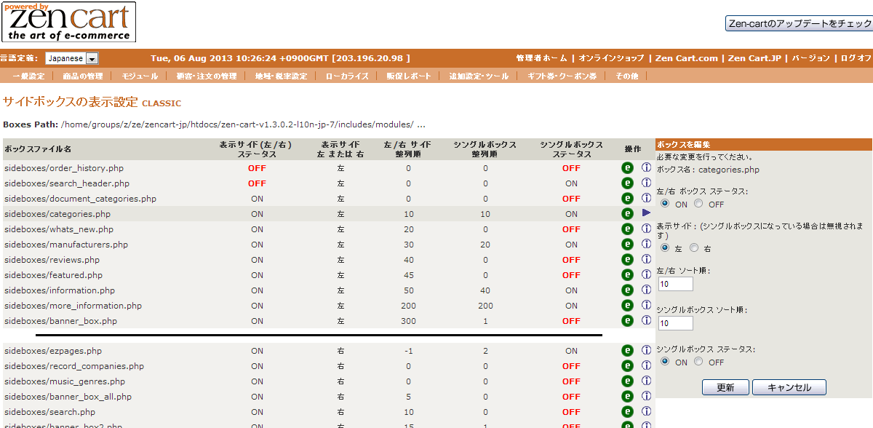The image size is (873, 428).
Task: Click green edit icon for whats_new.php
Action: (627, 229)
